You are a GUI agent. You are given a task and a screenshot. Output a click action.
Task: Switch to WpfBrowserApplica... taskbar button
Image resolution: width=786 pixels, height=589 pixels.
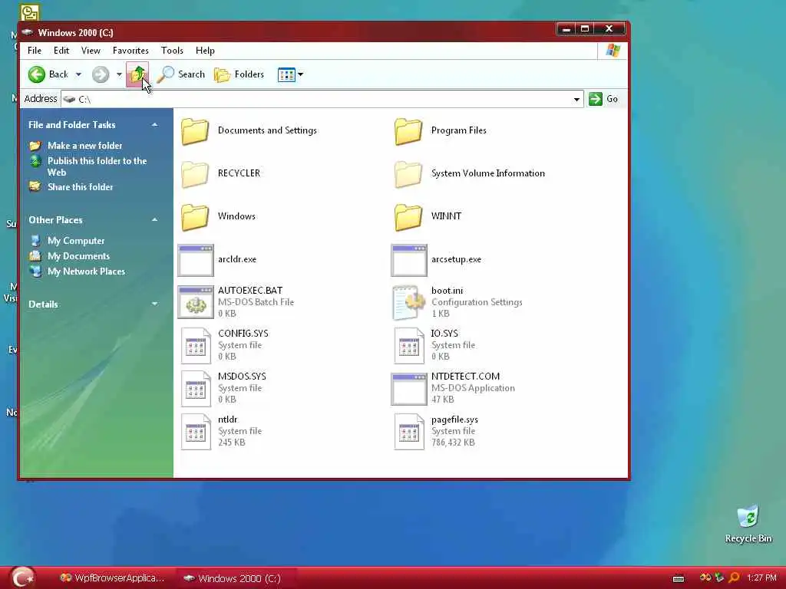[112, 578]
